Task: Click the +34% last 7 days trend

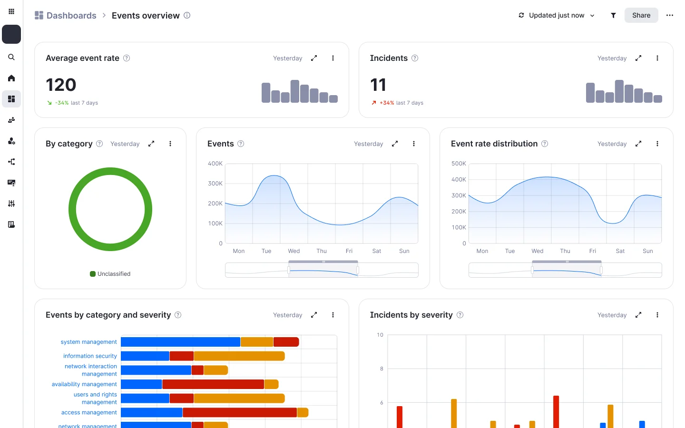Action: pos(397,103)
